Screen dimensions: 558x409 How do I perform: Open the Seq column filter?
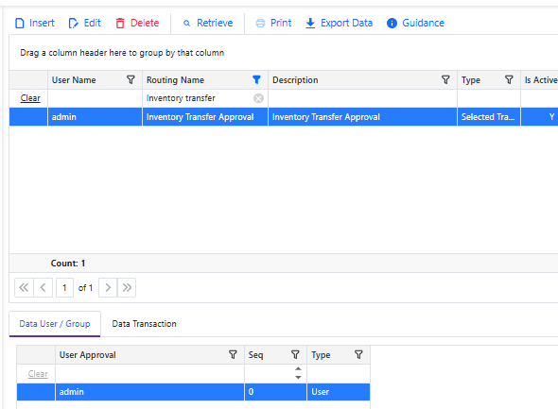(x=295, y=354)
